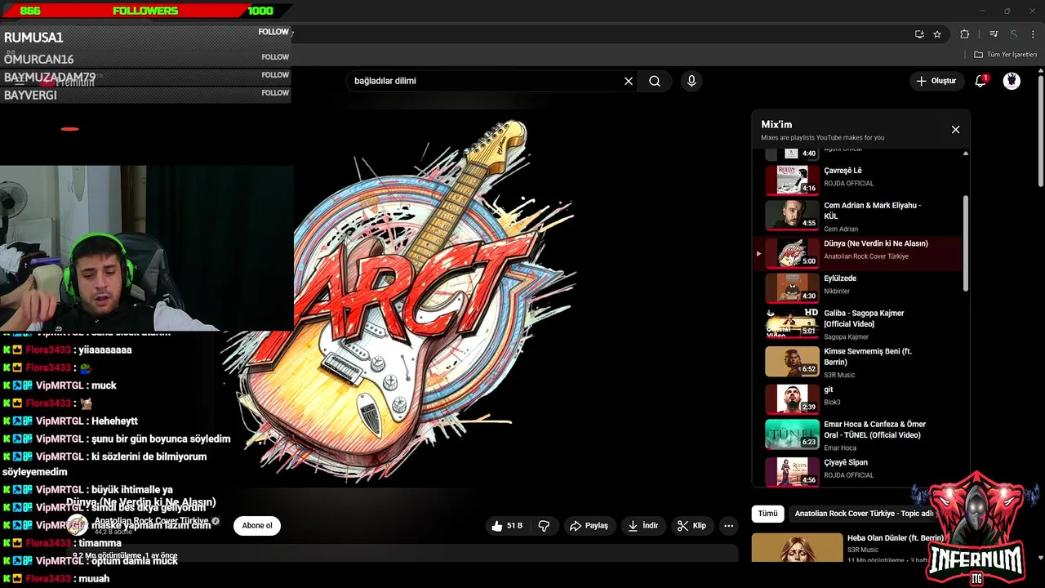
Task: Open the Chrome extensions puzzle icon
Action: (x=965, y=34)
